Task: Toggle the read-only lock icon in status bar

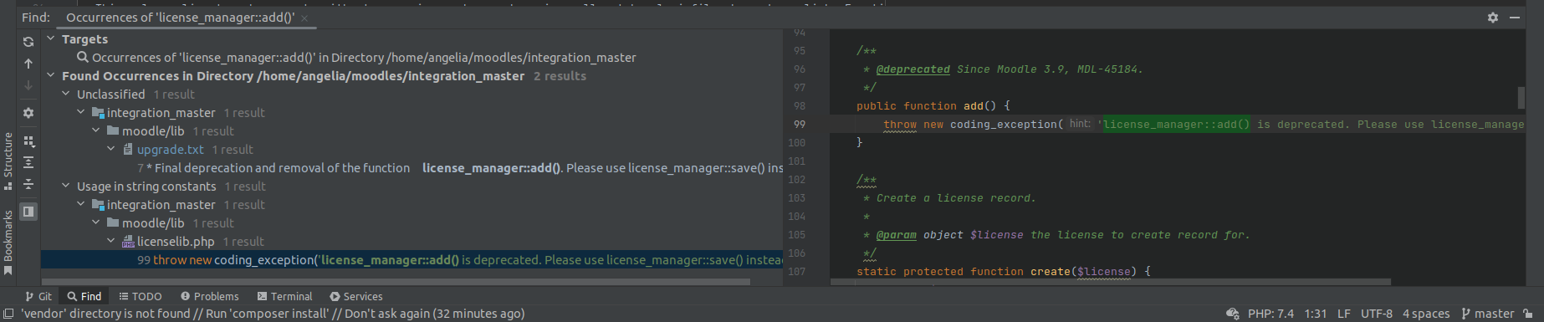Action: pyautogui.click(x=1528, y=314)
